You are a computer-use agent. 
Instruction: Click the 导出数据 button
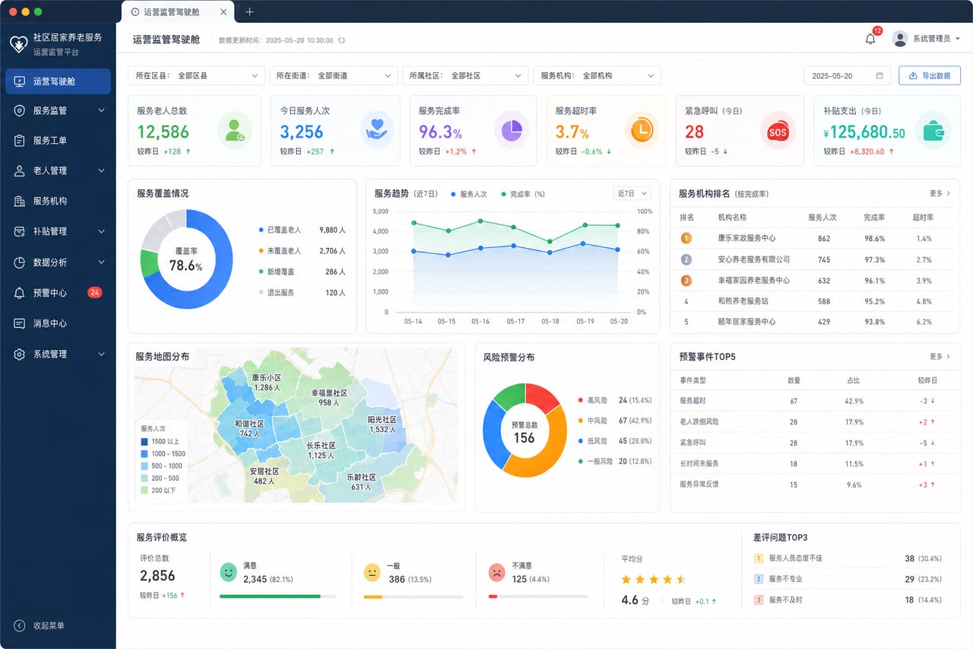click(x=930, y=76)
